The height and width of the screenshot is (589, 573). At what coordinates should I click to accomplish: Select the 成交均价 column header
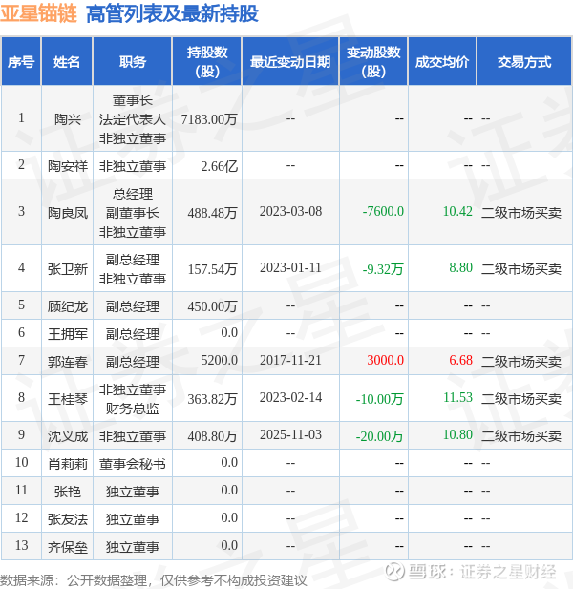[442, 62]
